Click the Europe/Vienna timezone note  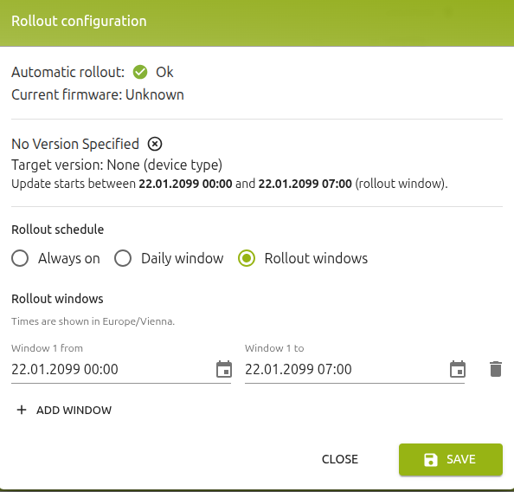pos(93,321)
